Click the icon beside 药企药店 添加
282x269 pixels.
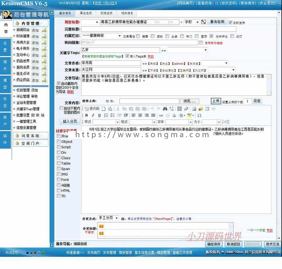[x=44, y=80]
